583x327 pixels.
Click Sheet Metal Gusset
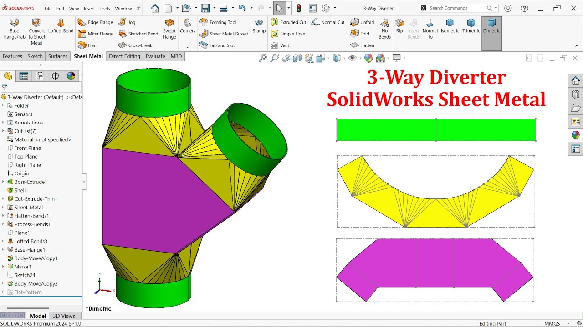click(x=224, y=34)
